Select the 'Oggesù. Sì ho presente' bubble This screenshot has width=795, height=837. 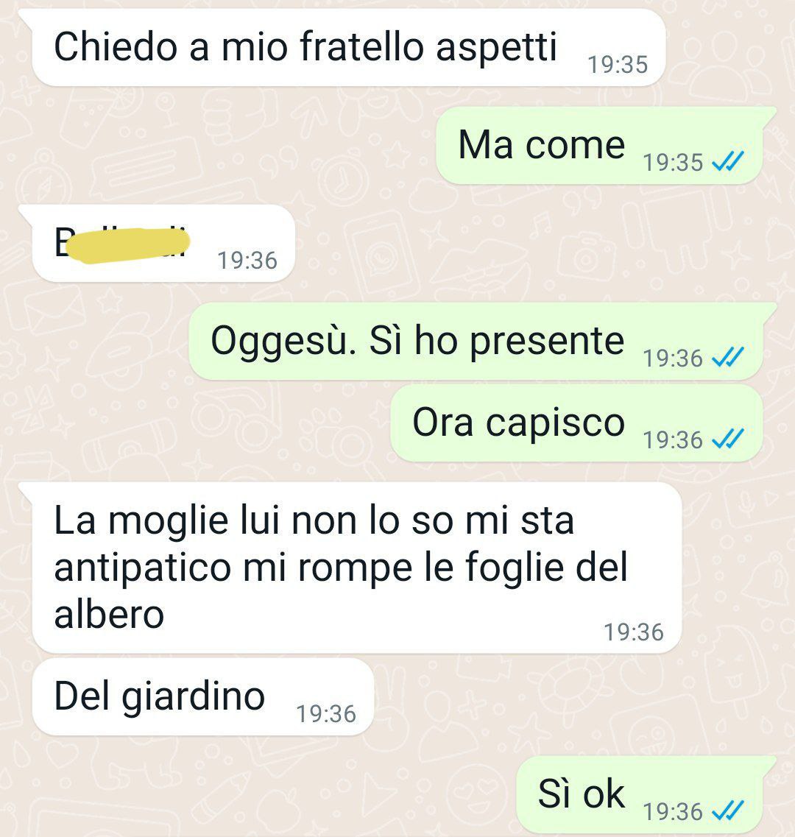[x=476, y=341]
